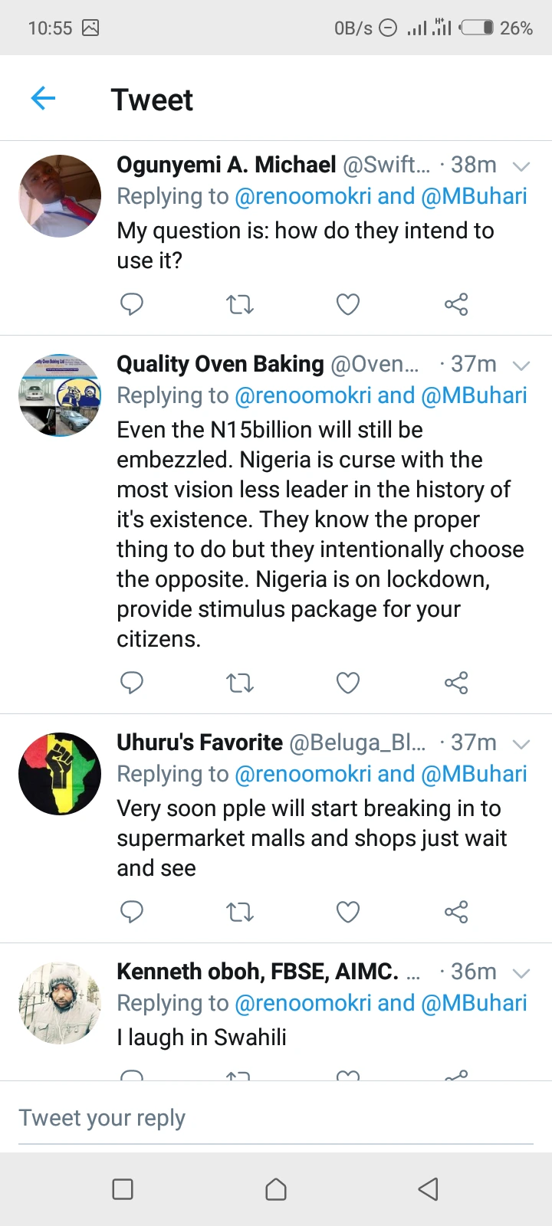
Task: Expand options chevron on Kenneth oboh's tweet
Action: [521, 973]
